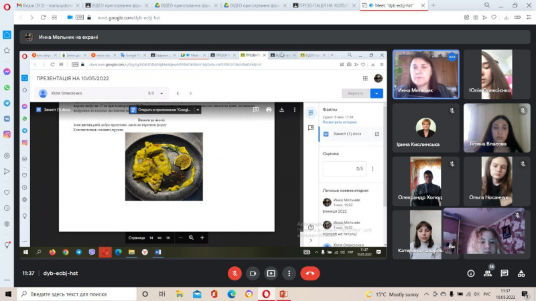The width and height of the screenshot is (536, 301).
Task: Show the participants list icon
Action: [x=488, y=274]
